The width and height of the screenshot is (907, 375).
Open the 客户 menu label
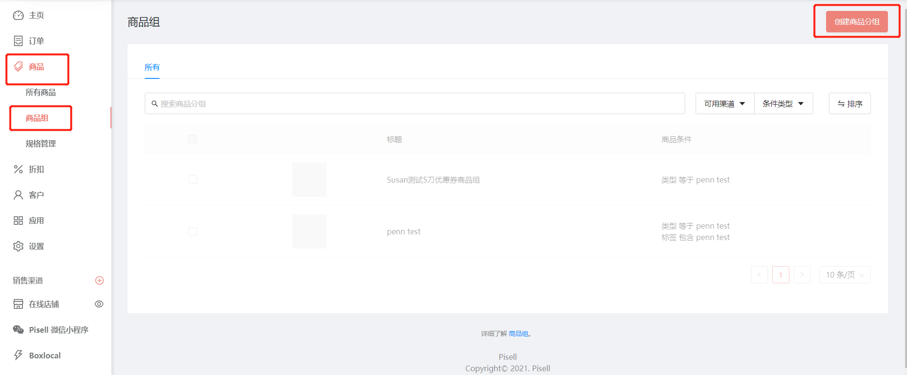36,195
